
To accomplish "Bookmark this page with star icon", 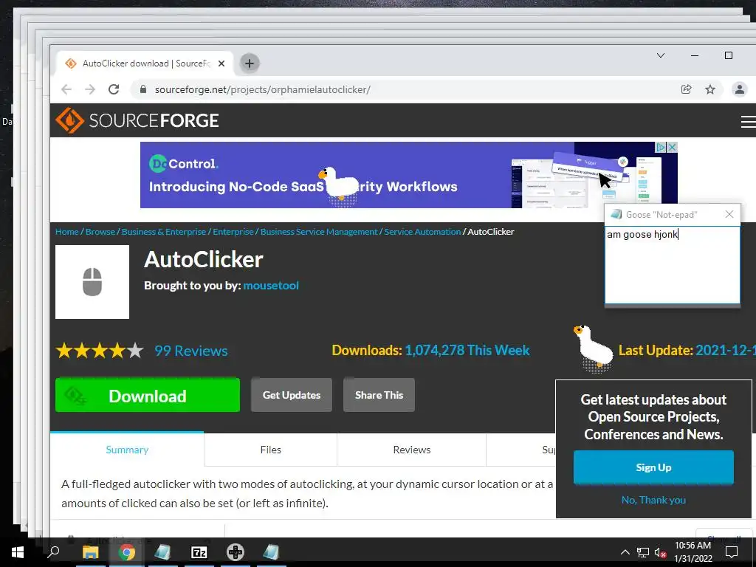I will click(x=710, y=89).
